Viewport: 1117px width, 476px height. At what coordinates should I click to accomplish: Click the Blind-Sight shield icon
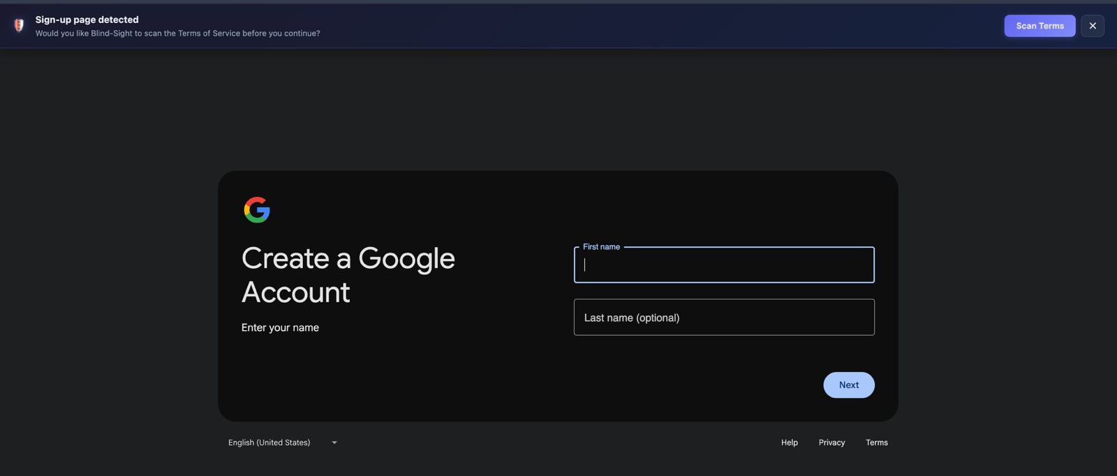point(19,26)
